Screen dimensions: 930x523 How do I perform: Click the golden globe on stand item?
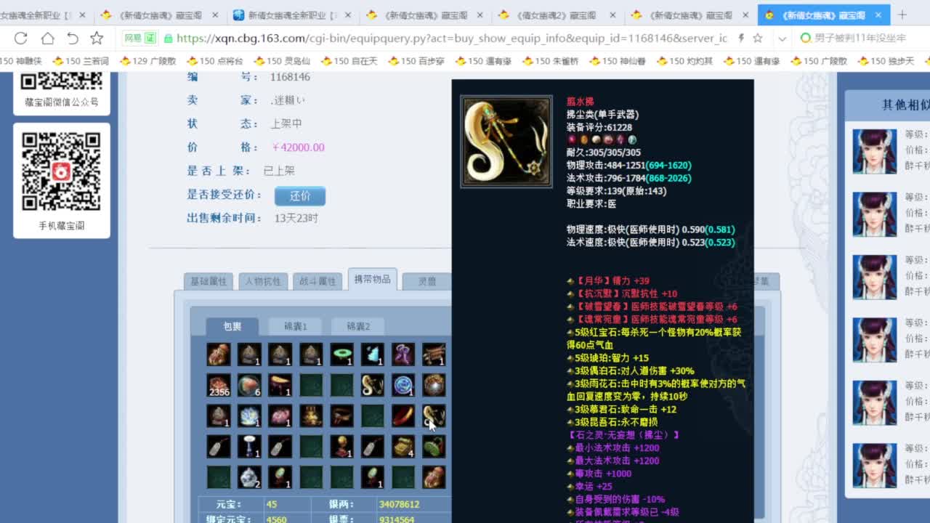pos(341,446)
